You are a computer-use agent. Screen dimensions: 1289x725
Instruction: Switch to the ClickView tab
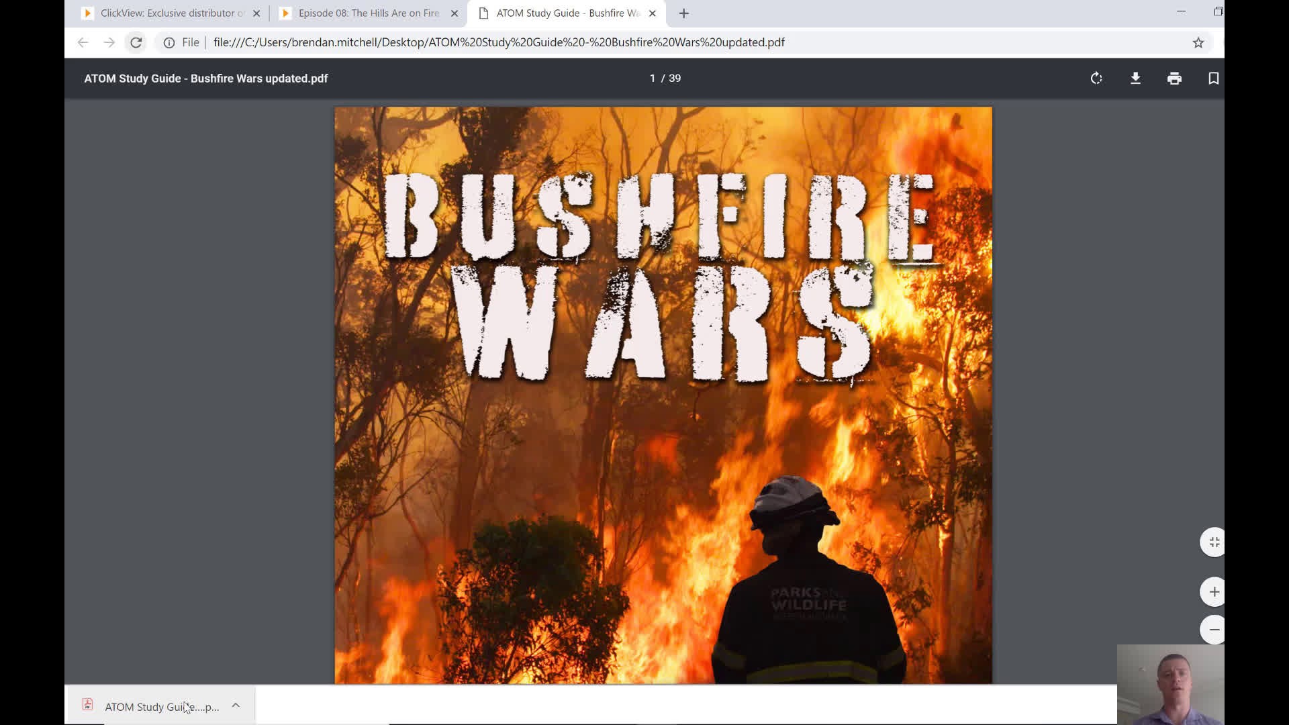[x=171, y=13]
